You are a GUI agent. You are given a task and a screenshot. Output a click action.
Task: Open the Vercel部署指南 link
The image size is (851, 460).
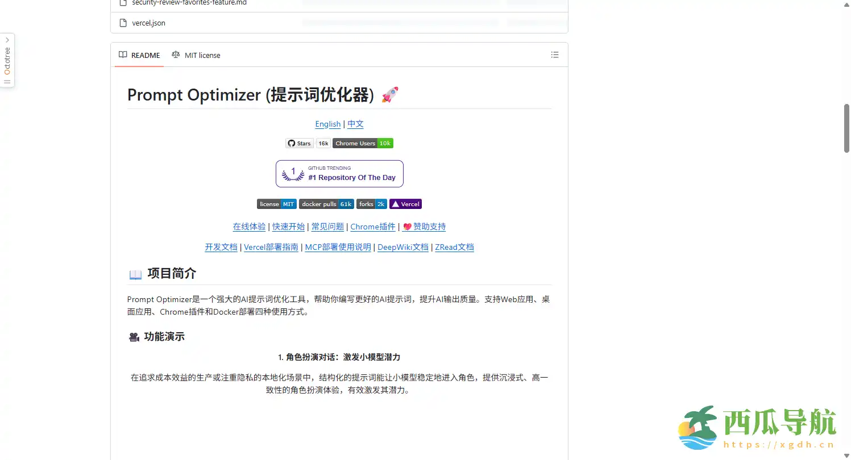(x=271, y=247)
